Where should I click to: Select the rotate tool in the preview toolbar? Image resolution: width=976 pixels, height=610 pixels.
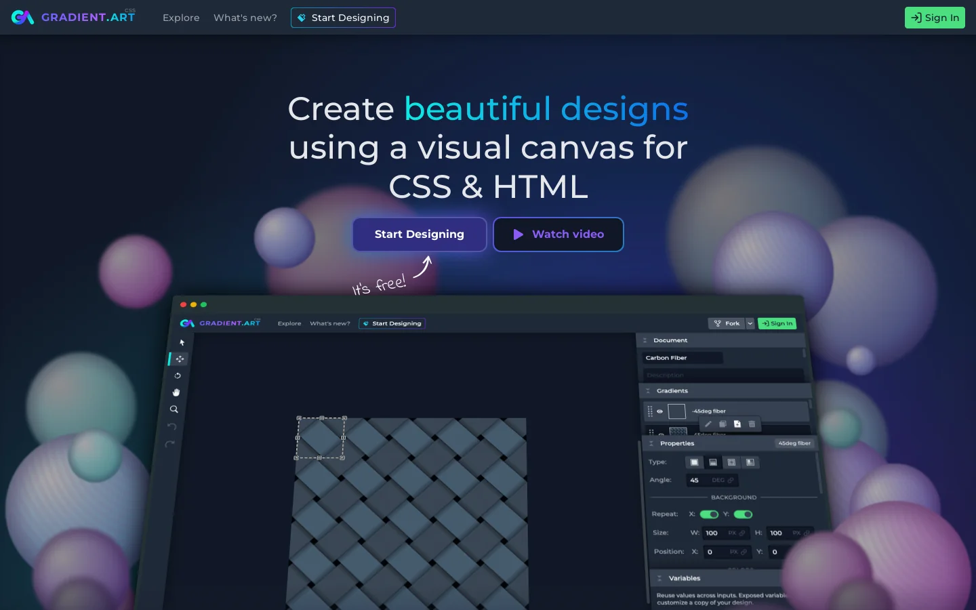click(178, 375)
